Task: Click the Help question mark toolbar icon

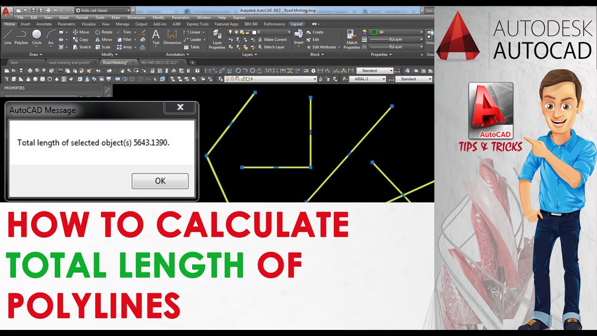Action: (x=197, y=70)
